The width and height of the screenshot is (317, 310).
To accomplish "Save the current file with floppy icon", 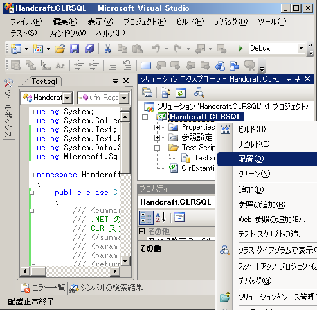I will pos(75,49).
